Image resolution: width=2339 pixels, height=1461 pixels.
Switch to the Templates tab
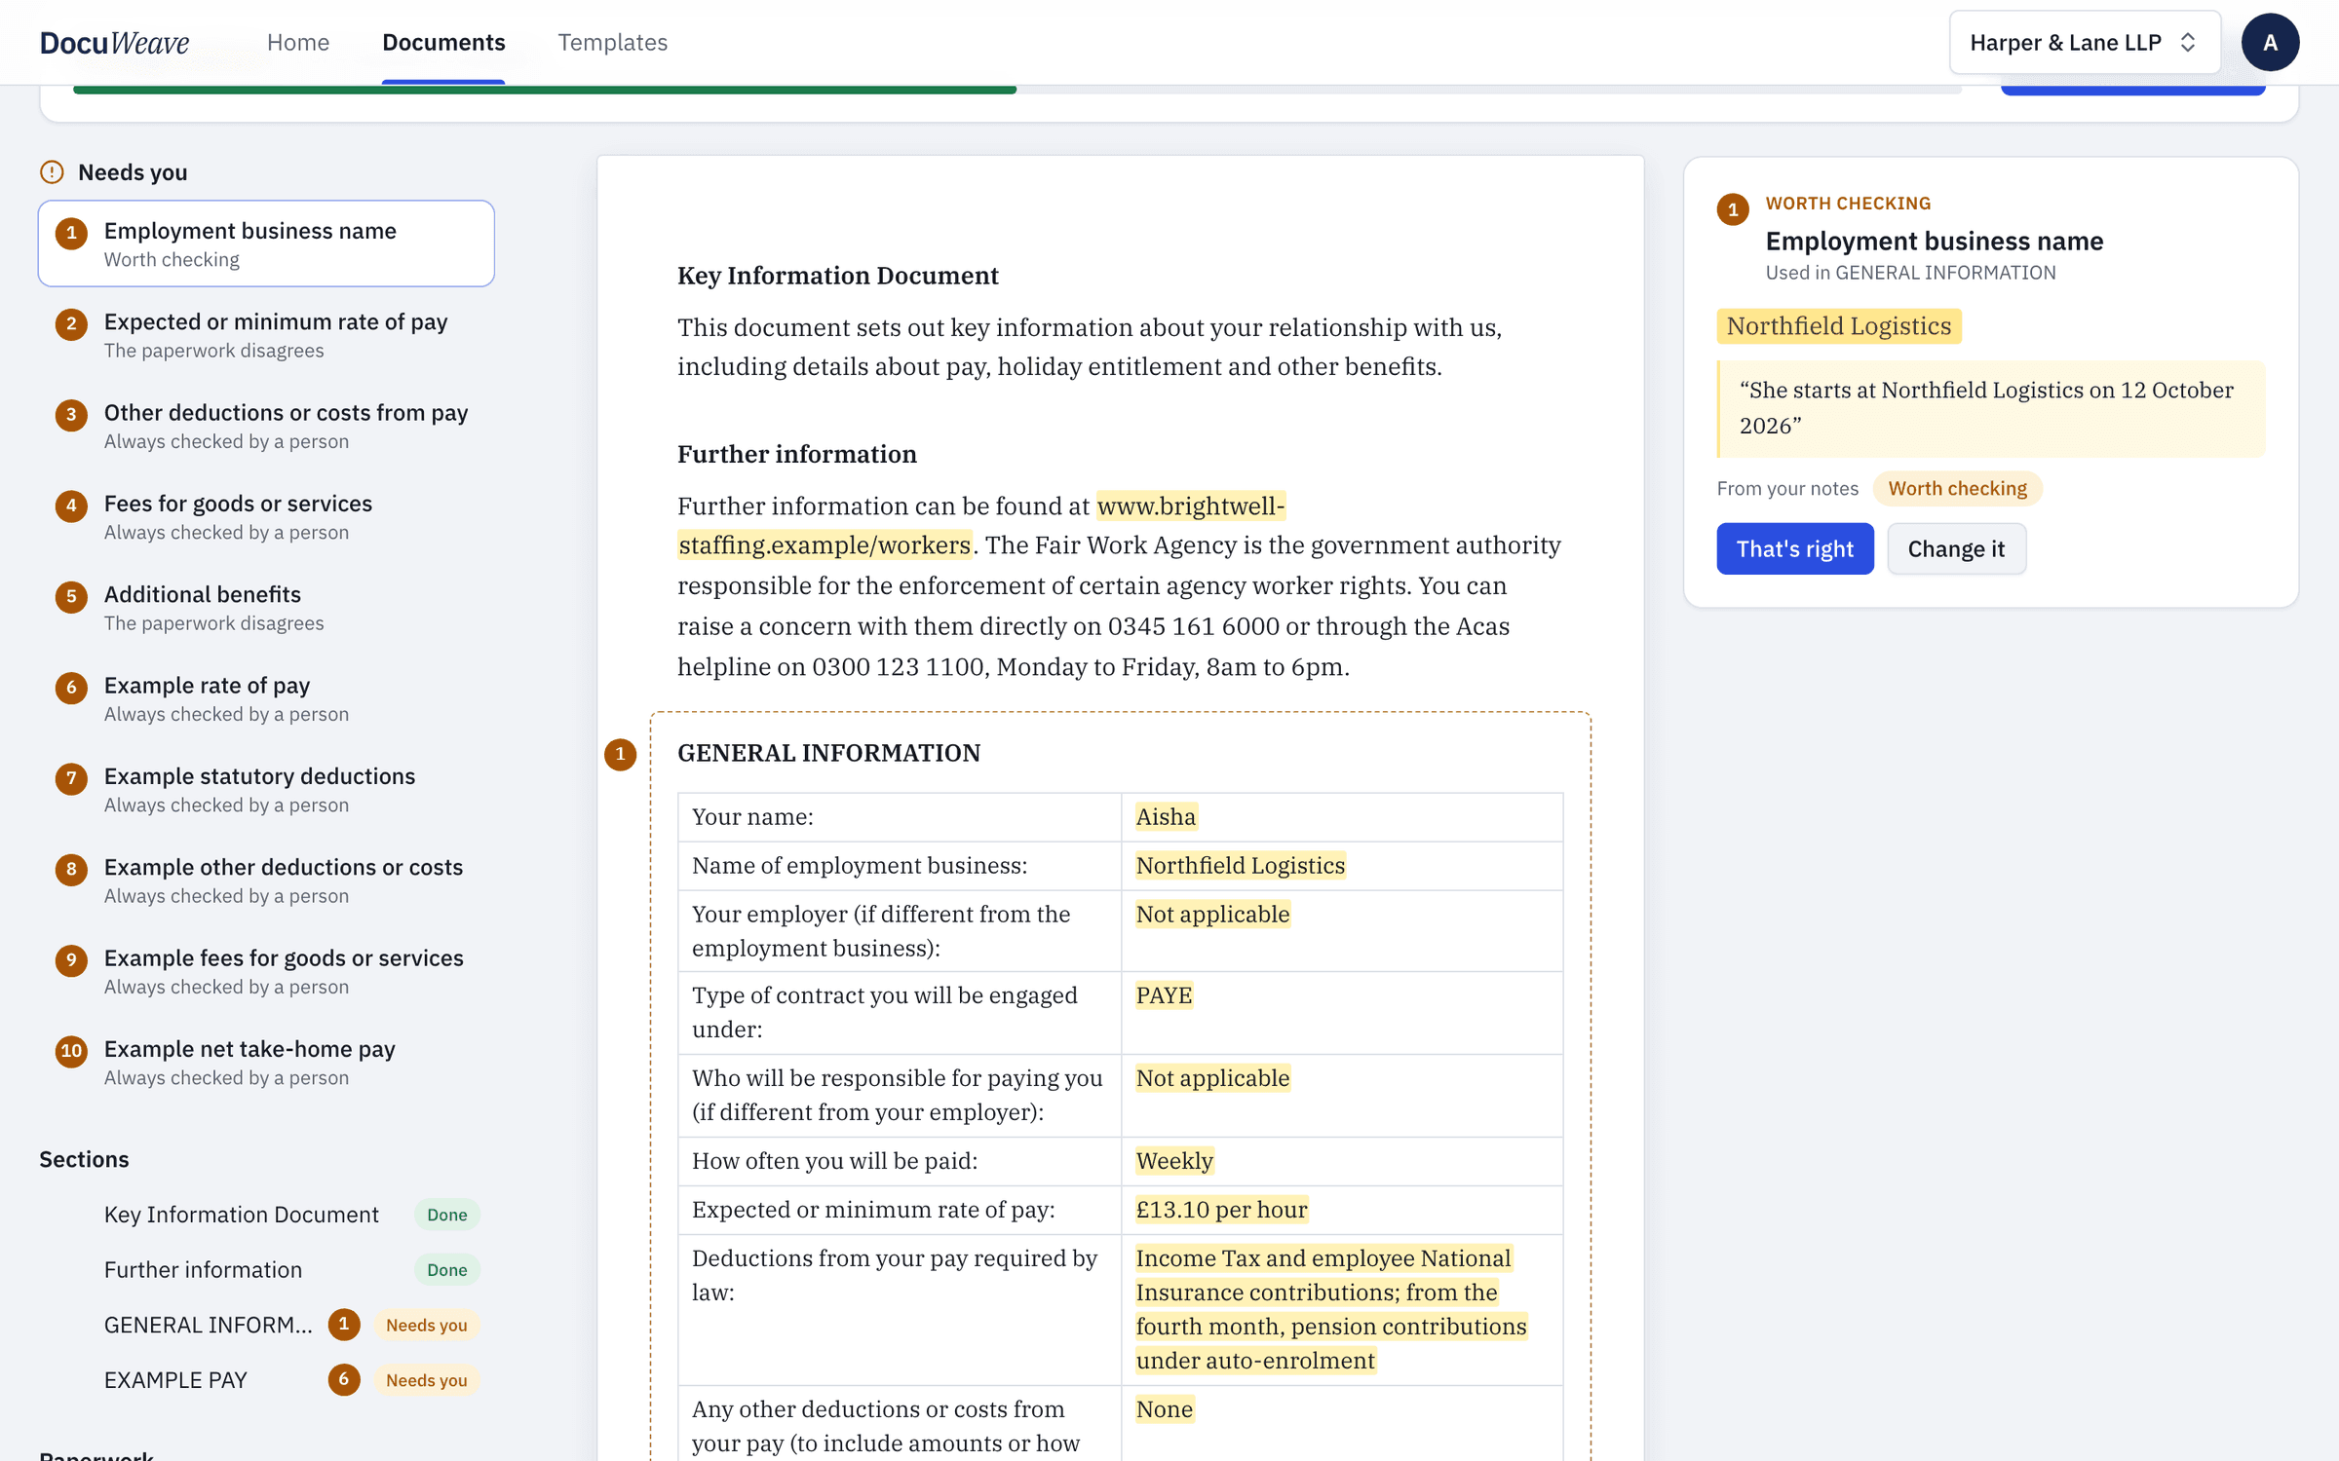[x=612, y=42]
